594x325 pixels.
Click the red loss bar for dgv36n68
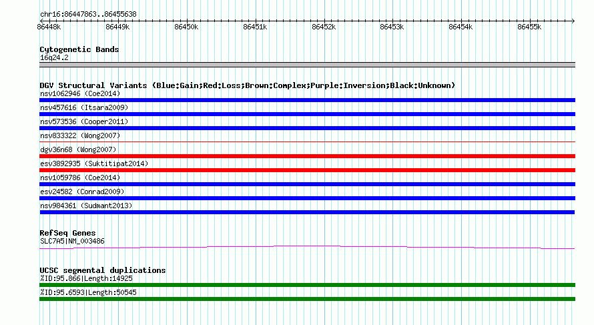point(307,156)
